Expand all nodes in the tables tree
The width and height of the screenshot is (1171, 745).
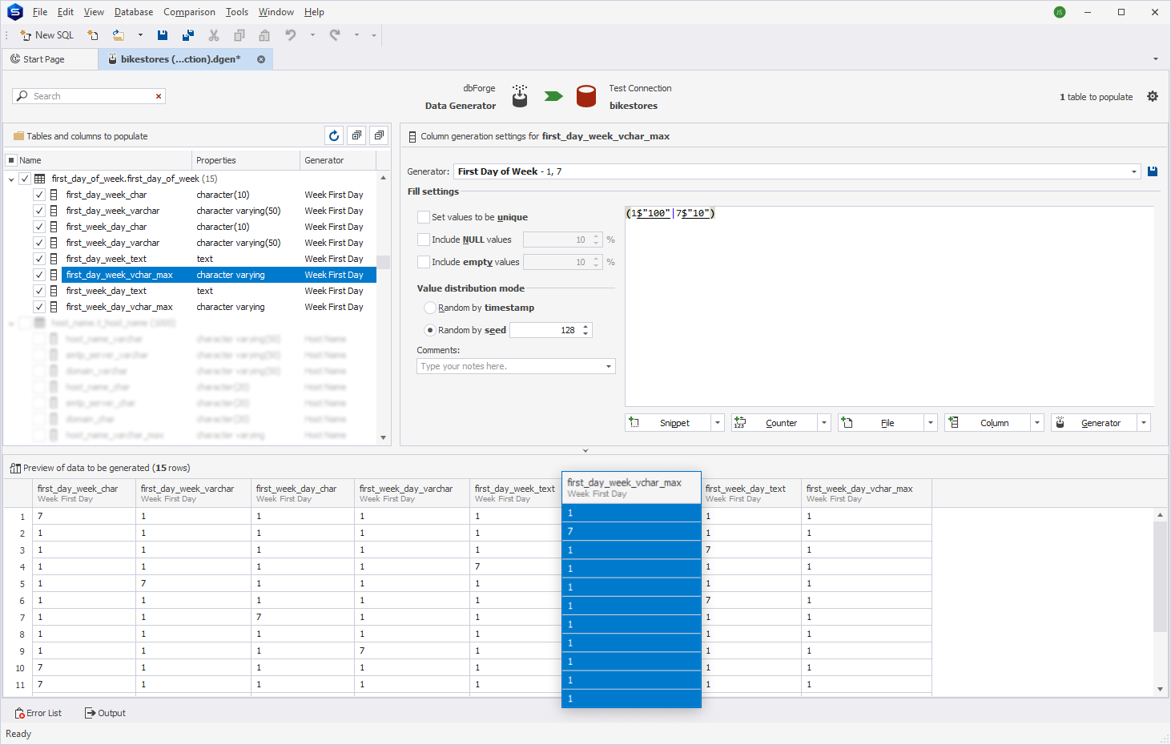[x=357, y=136]
